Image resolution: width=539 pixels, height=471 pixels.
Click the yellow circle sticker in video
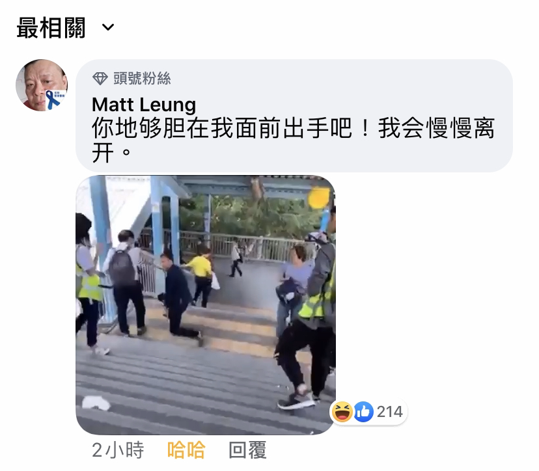point(319,198)
